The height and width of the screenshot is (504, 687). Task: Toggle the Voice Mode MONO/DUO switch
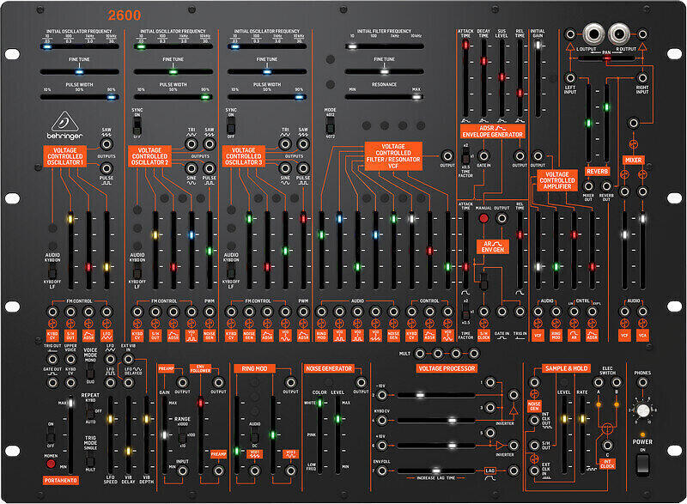pyautogui.click(x=90, y=372)
